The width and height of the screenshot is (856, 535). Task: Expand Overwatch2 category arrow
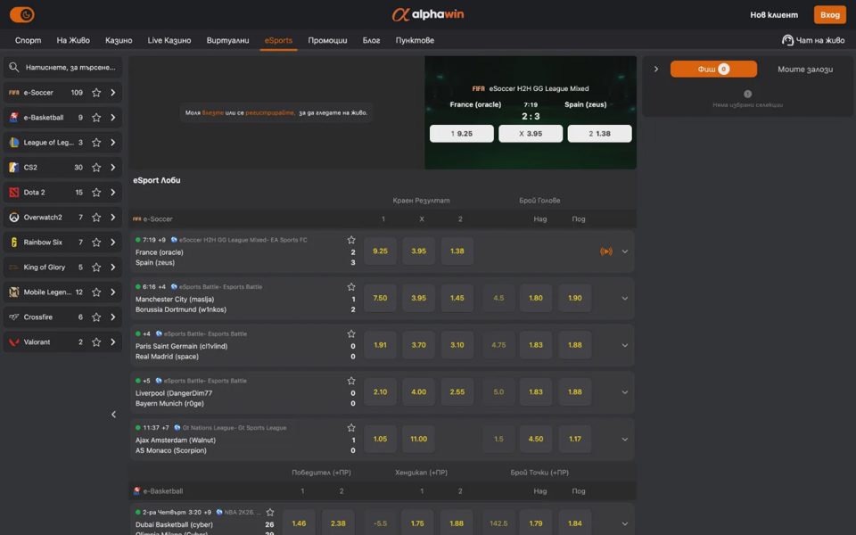(113, 218)
